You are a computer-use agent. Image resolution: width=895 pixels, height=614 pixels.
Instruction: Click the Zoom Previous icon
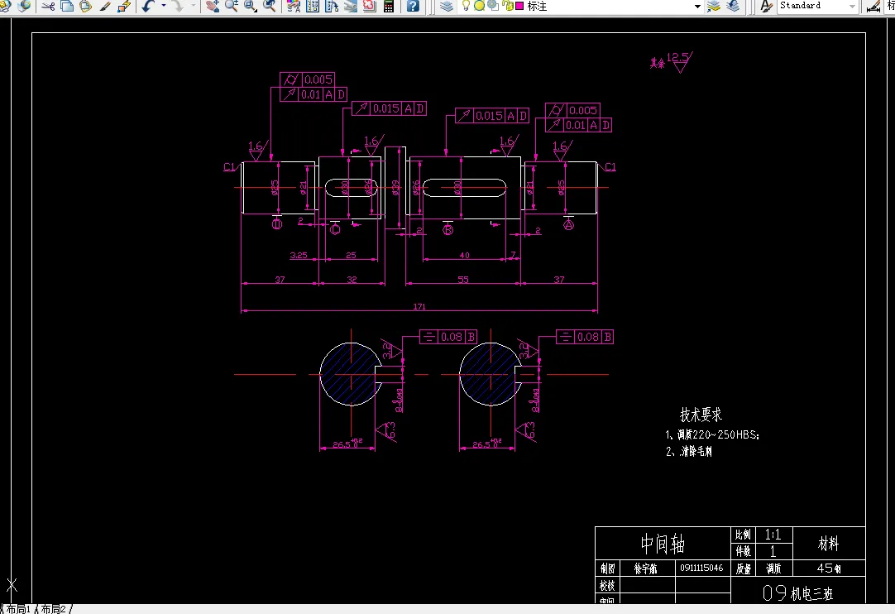point(270,7)
